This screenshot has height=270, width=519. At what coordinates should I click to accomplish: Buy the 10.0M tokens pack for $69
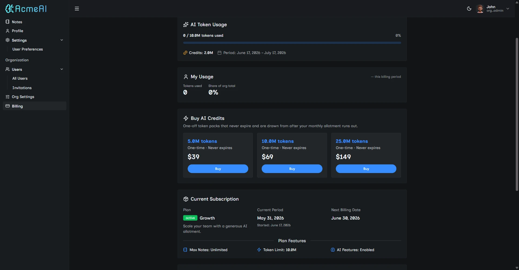click(x=292, y=169)
